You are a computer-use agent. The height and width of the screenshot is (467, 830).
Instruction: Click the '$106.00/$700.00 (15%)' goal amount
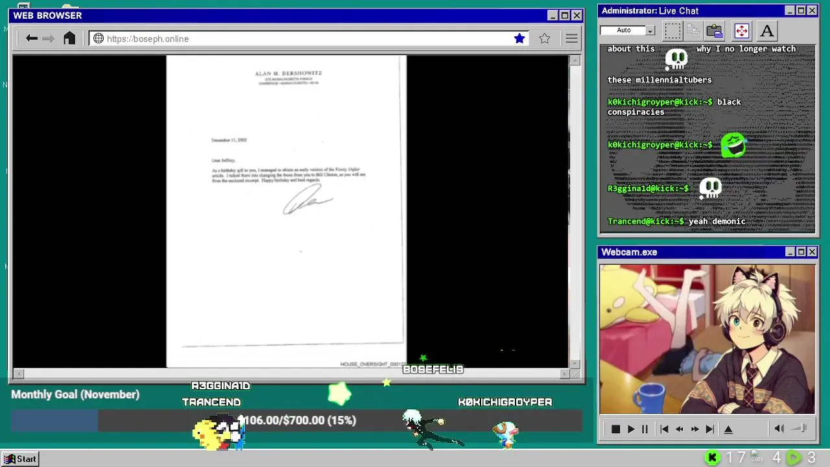tap(297, 420)
